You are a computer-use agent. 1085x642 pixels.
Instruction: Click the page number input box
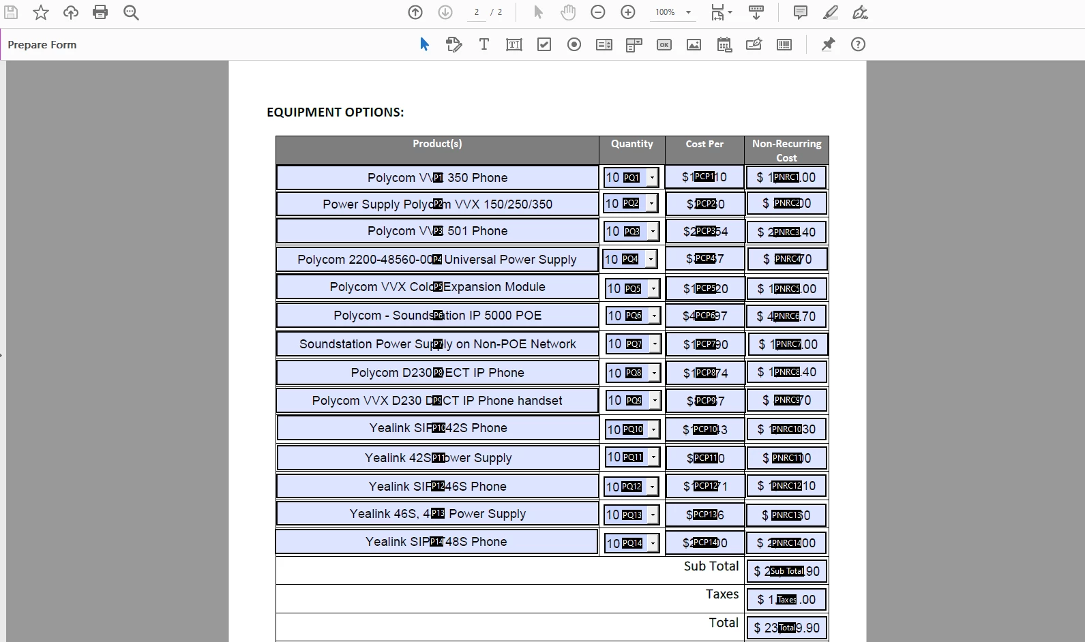[477, 12]
